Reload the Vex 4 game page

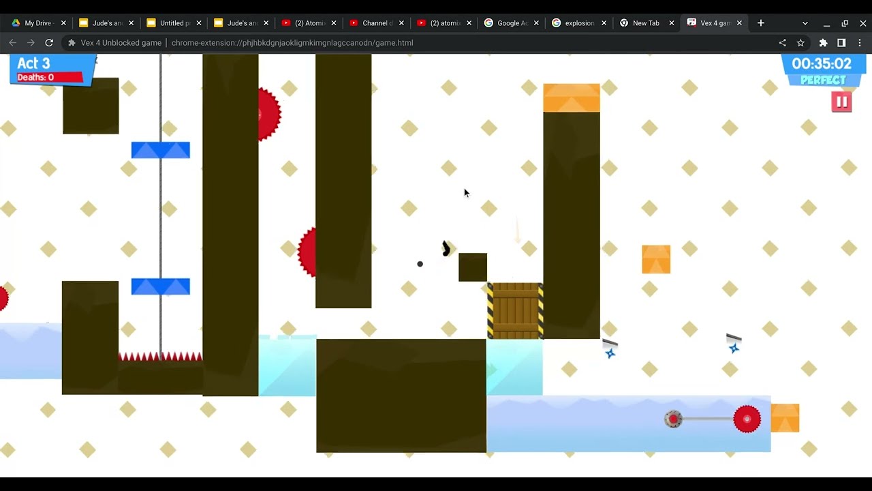[x=49, y=42]
